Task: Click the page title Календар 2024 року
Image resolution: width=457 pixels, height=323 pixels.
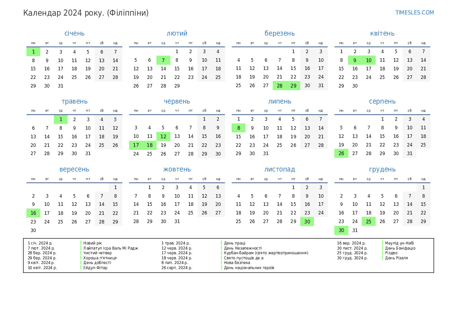Action: tap(86, 13)
